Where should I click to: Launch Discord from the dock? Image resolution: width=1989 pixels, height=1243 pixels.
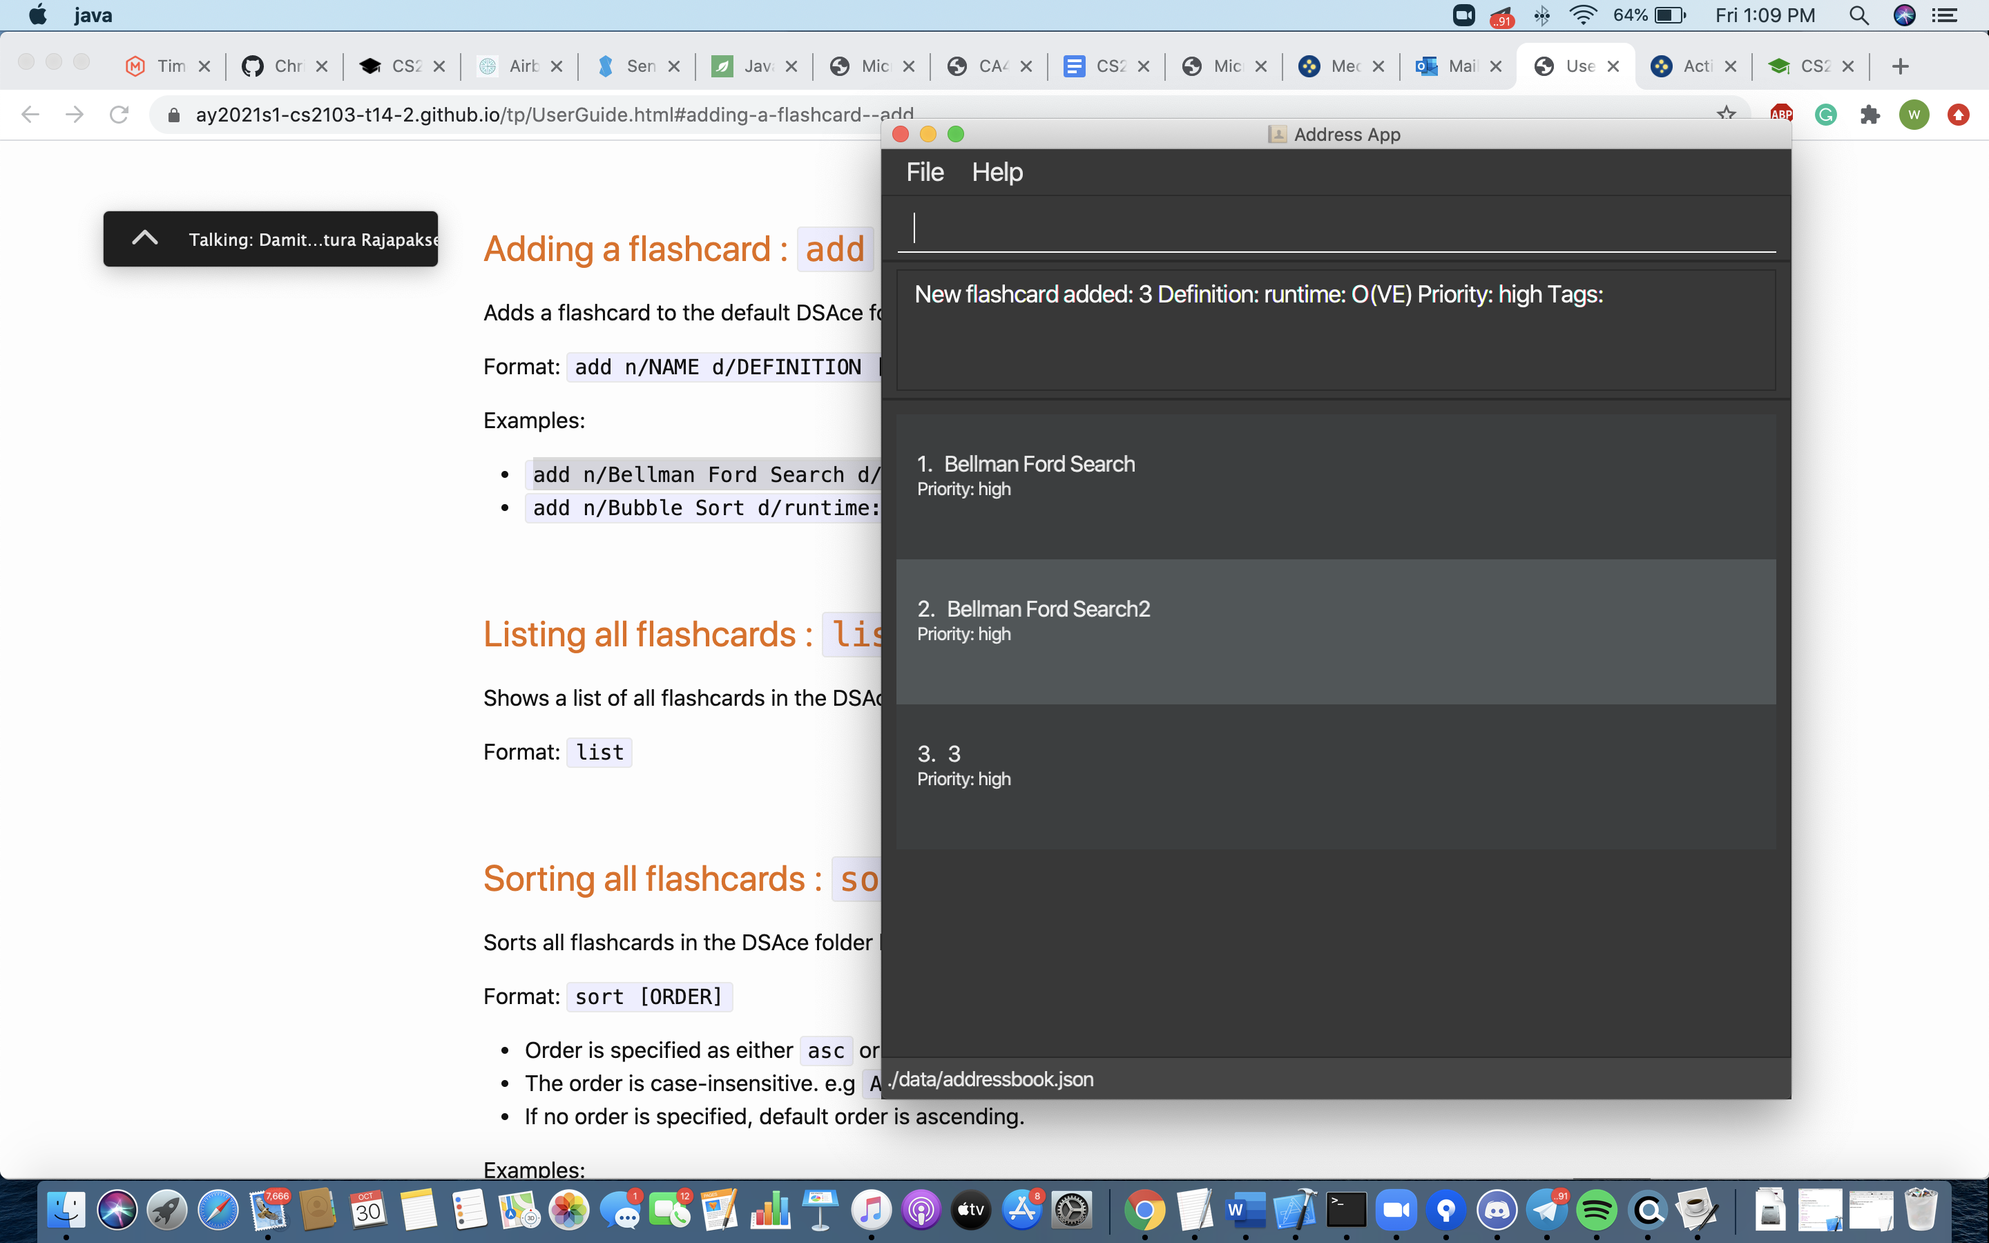click(x=1497, y=1210)
